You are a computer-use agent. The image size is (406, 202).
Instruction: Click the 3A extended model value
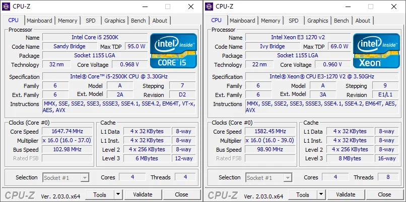(323, 94)
